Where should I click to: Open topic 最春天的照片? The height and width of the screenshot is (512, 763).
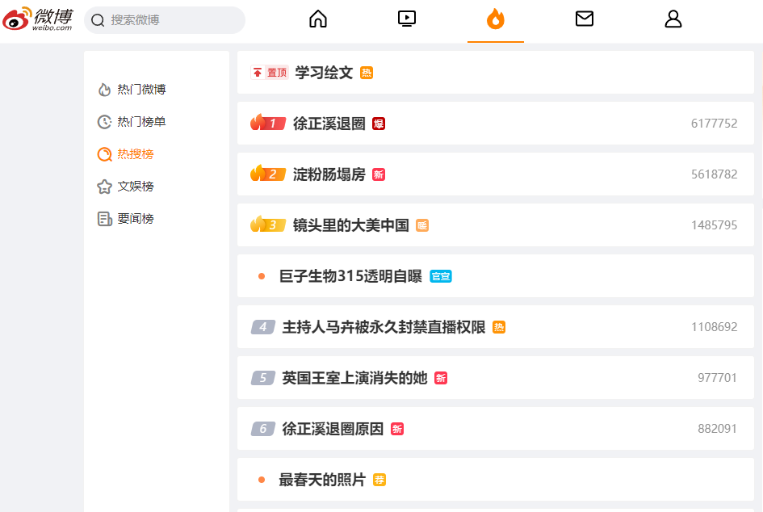click(x=322, y=480)
